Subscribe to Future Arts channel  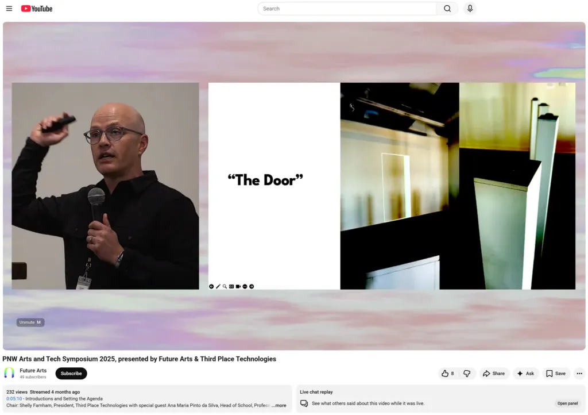[x=71, y=374]
